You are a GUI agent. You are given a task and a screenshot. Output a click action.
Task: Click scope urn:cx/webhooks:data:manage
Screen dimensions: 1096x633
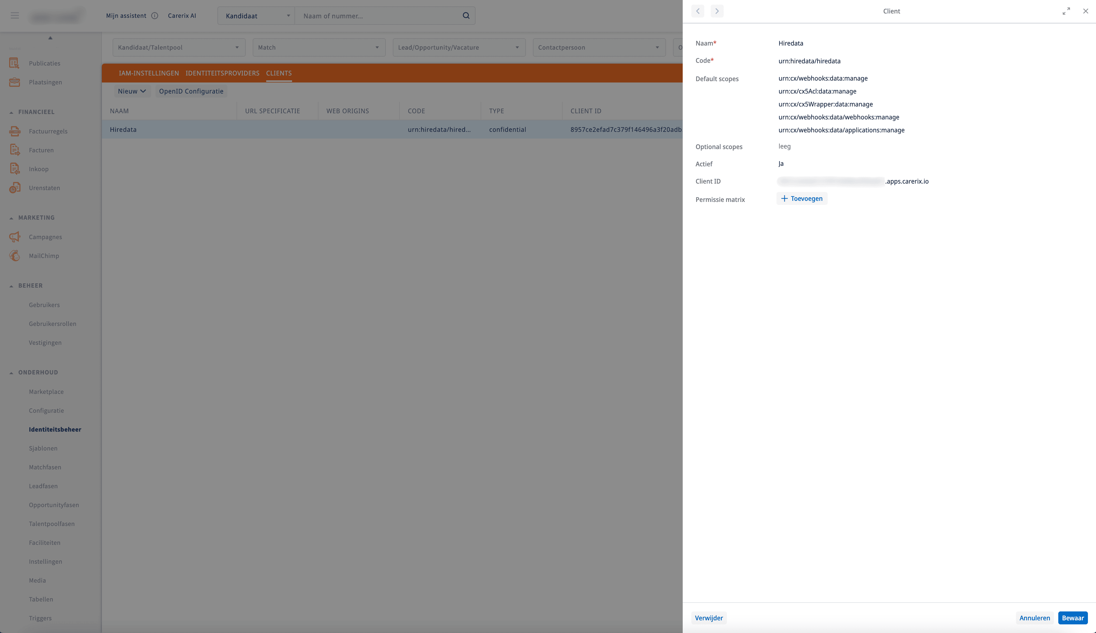coord(823,78)
